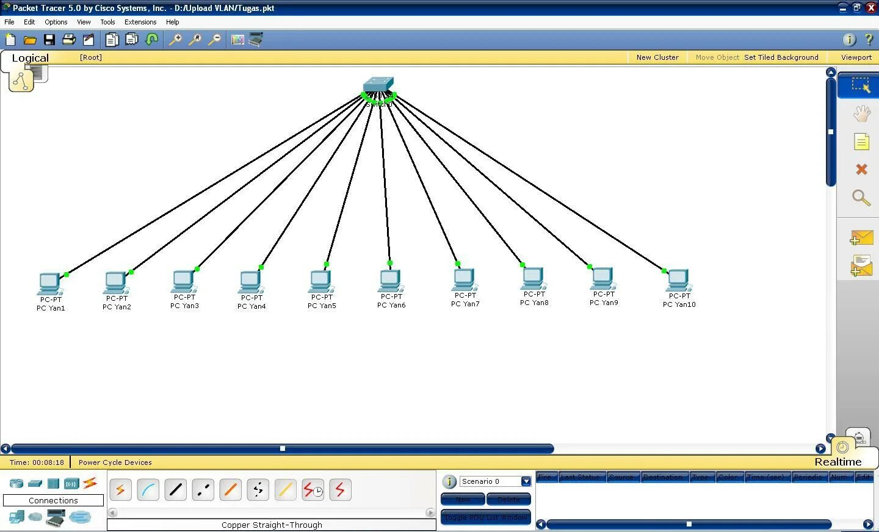Show the scenario information i button
879x532 pixels.
(x=449, y=481)
